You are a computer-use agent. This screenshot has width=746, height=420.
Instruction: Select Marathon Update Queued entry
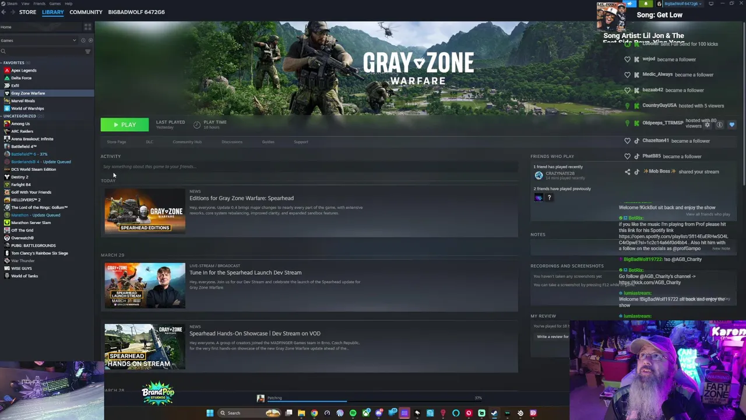[x=36, y=215]
